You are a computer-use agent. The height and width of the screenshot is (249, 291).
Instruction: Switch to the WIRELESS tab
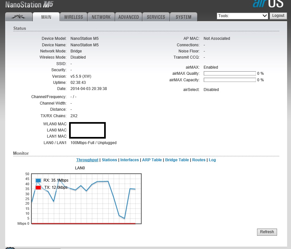(x=74, y=17)
